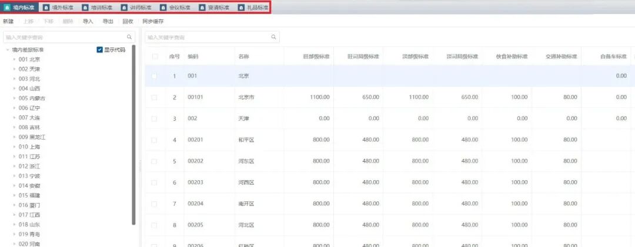This screenshot has width=635, height=247.
Task: Go to the 会议标准 tab
Action: (176, 8)
